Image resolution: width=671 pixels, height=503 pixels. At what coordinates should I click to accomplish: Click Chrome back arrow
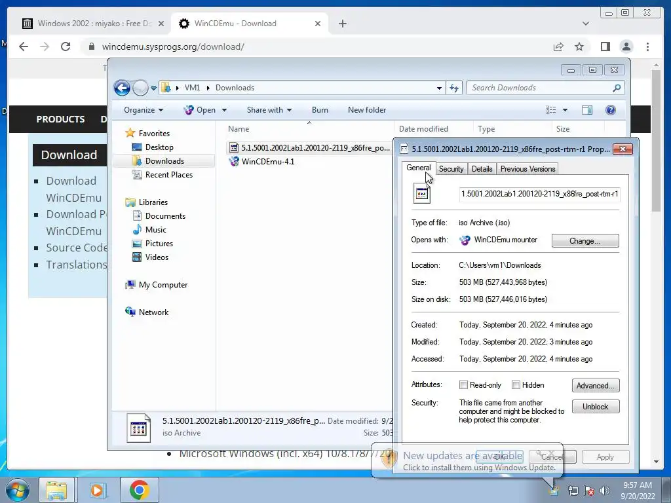tap(24, 47)
